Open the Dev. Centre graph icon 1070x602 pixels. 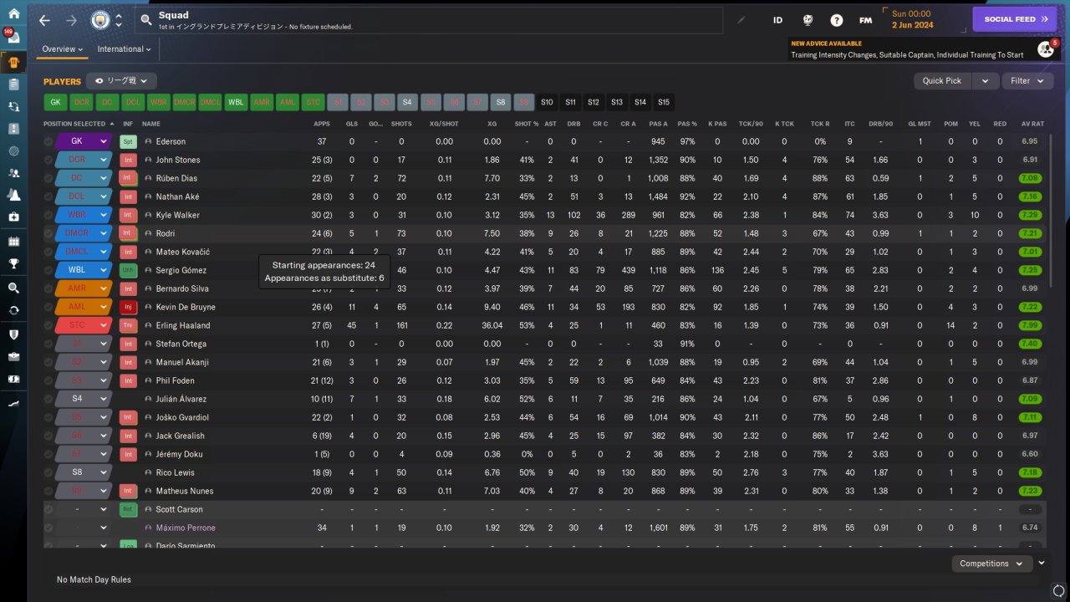[13, 403]
